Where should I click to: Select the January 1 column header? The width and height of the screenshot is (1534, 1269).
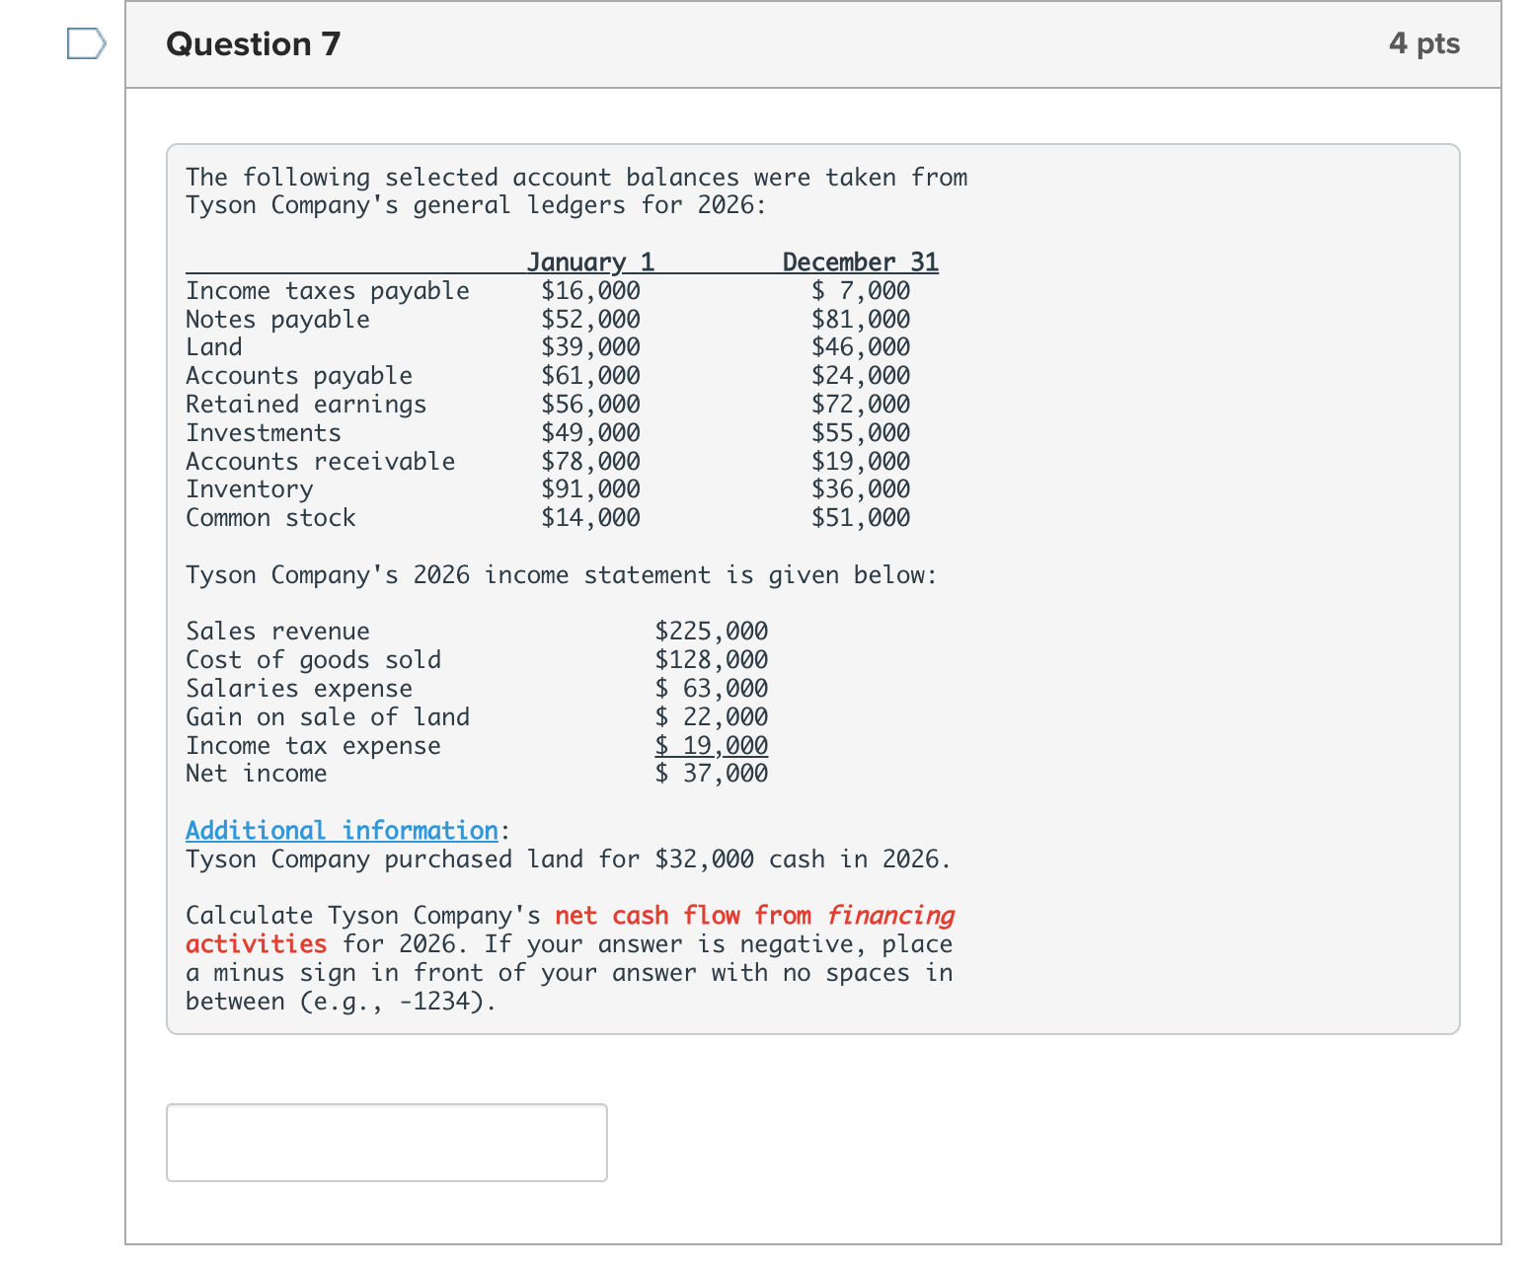(x=590, y=262)
